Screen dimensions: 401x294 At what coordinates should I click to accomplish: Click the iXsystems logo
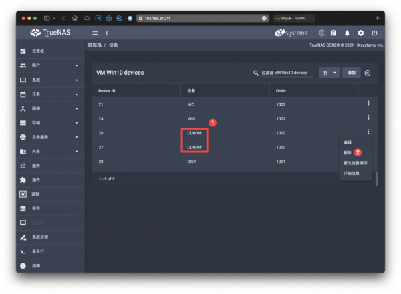(291, 33)
